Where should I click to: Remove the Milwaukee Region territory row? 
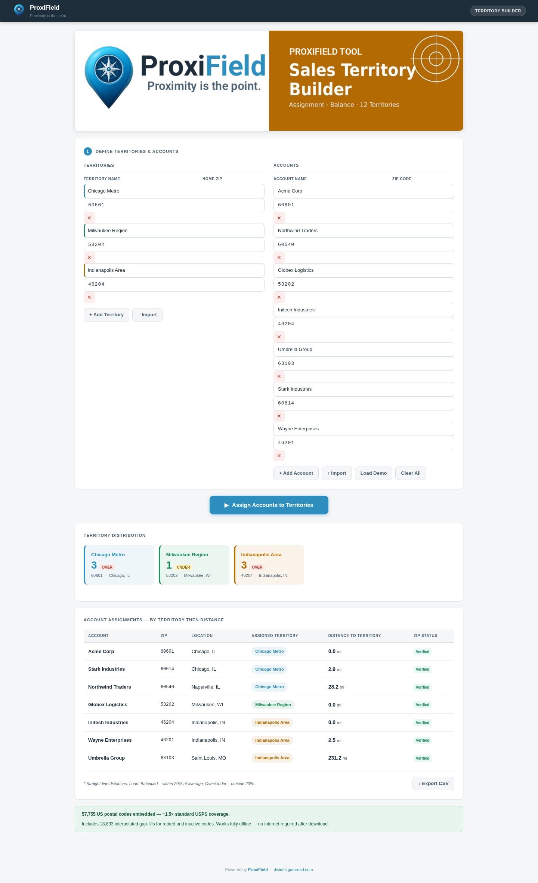point(89,258)
